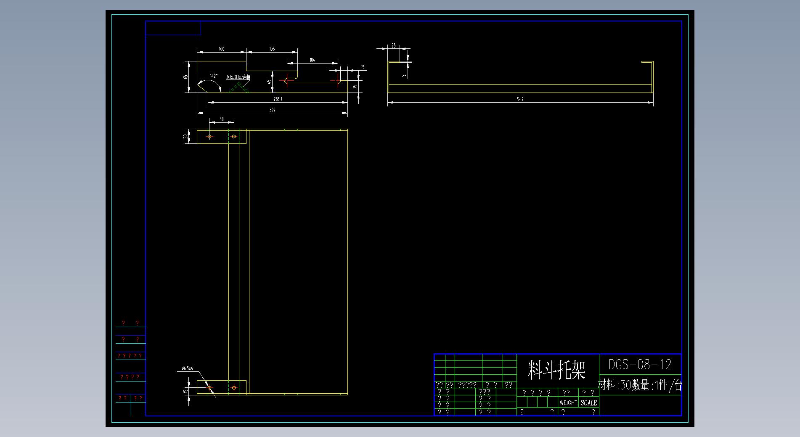Select the "542" length dimension text
Image resolution: width=800 pixels, height=437 pixels.
click(x=520, y=99)
